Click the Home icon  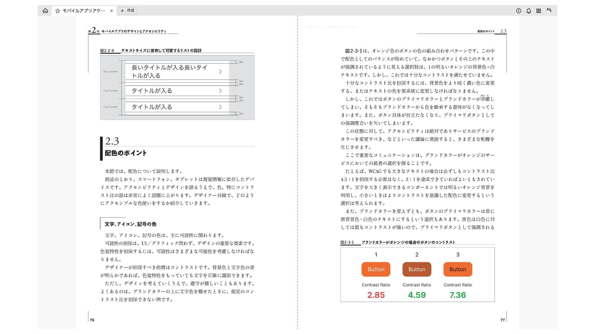[x=45, y=11]
